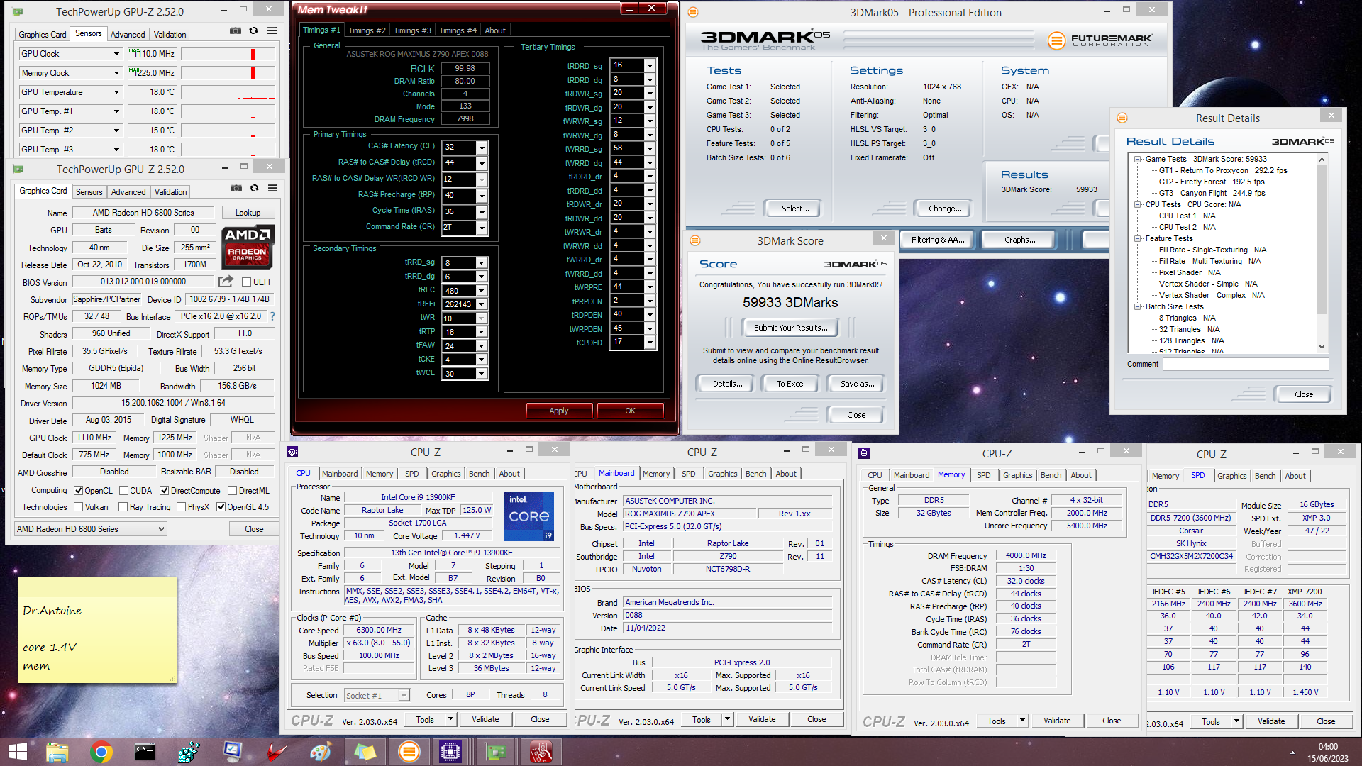Toggle the CUDA checkbox
The height and width of the screenshot is (766, 1362).
pyautogui.click(x=124, y=490)
